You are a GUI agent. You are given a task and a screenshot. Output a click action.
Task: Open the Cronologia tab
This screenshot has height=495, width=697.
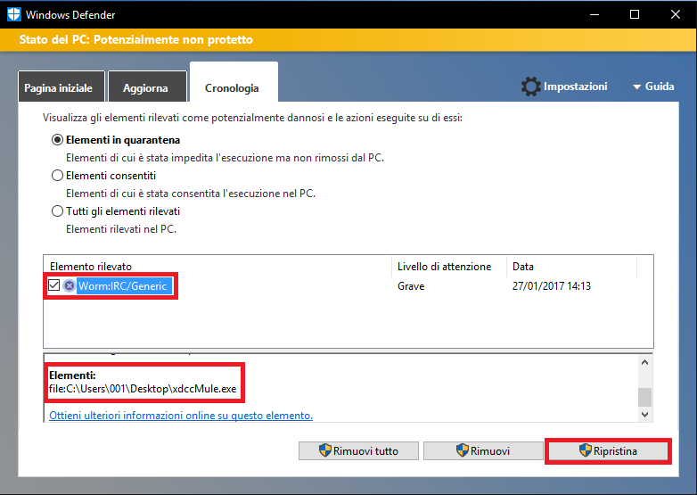coord(232,88)
